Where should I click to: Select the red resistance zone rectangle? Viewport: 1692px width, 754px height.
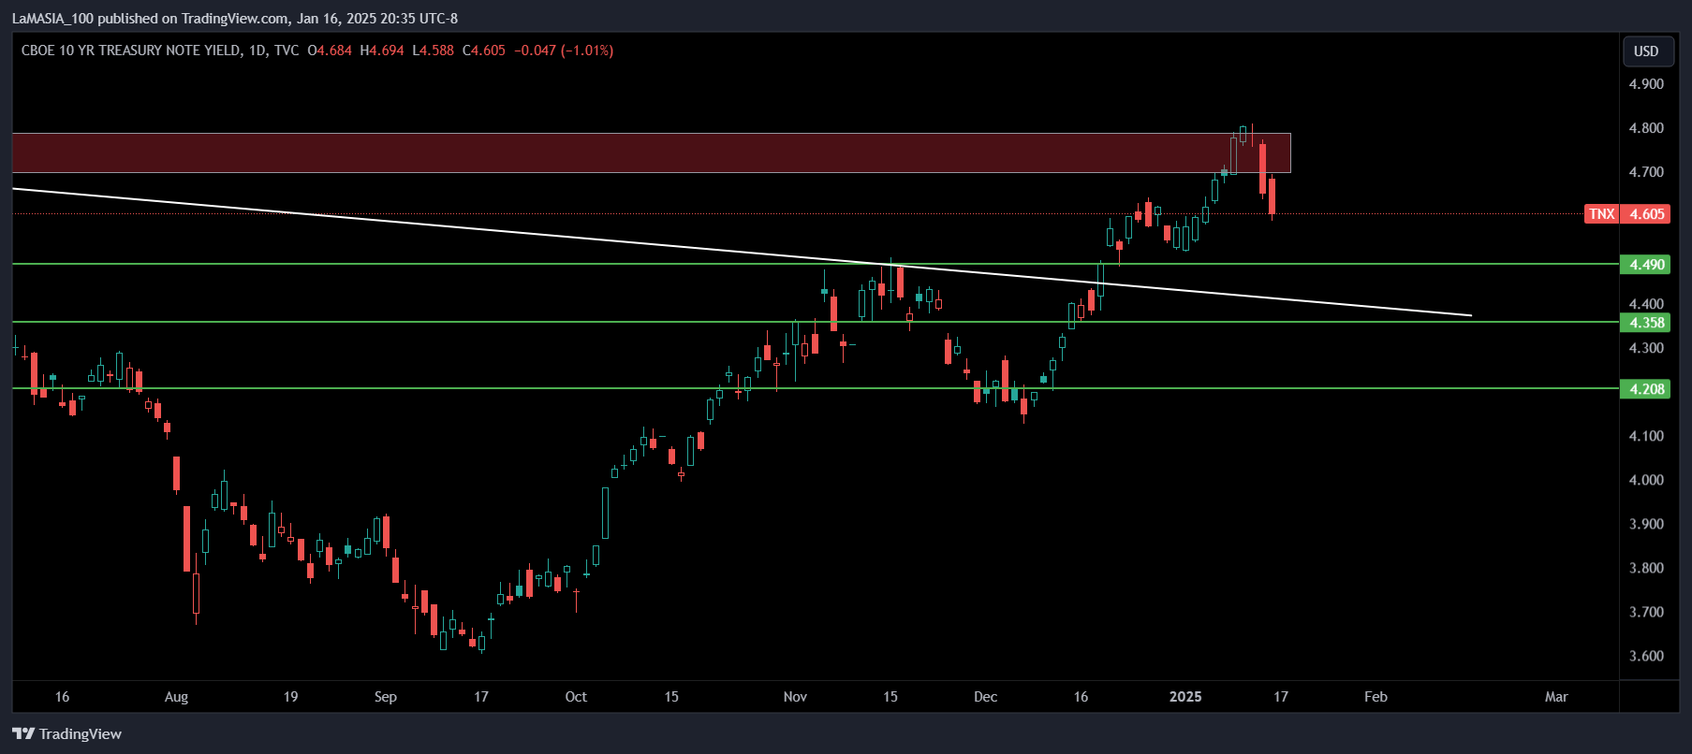651,152
